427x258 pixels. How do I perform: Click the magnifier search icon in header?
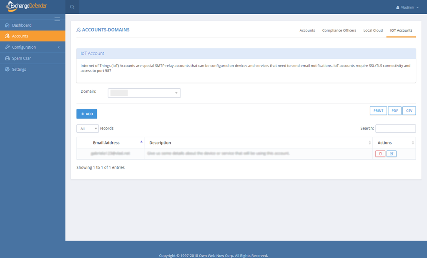72,7
